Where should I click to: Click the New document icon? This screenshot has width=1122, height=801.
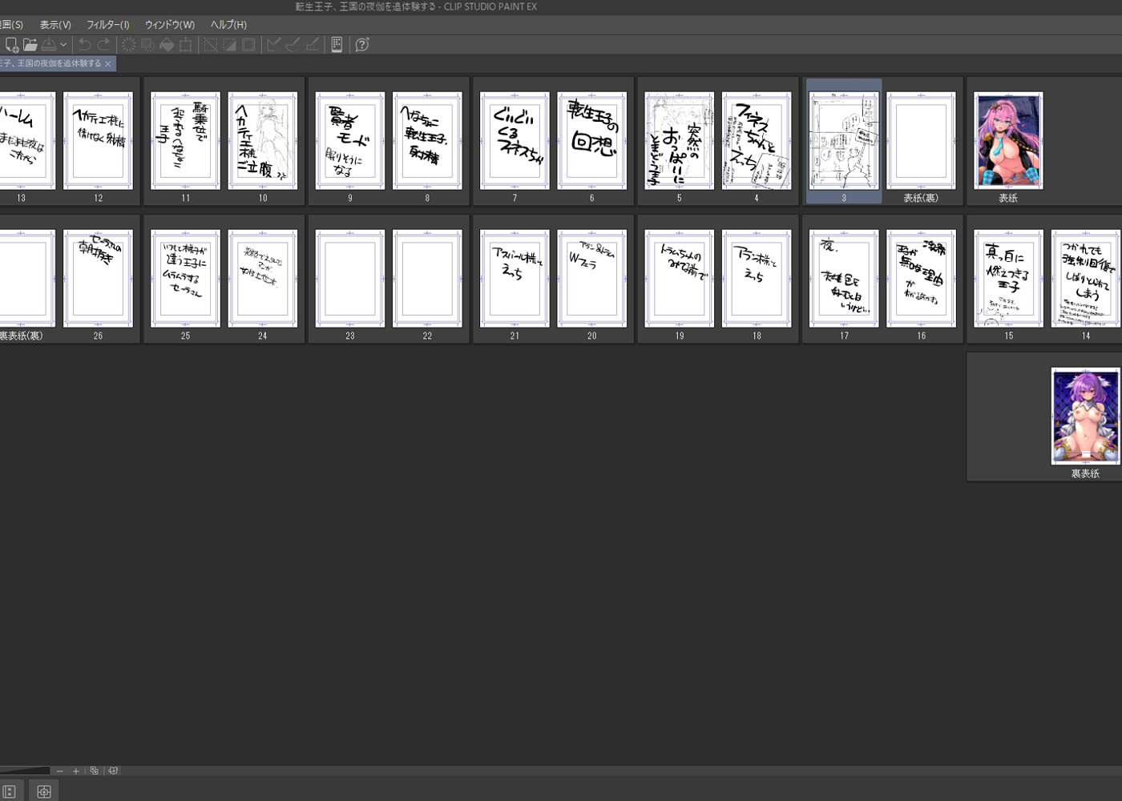11,45
